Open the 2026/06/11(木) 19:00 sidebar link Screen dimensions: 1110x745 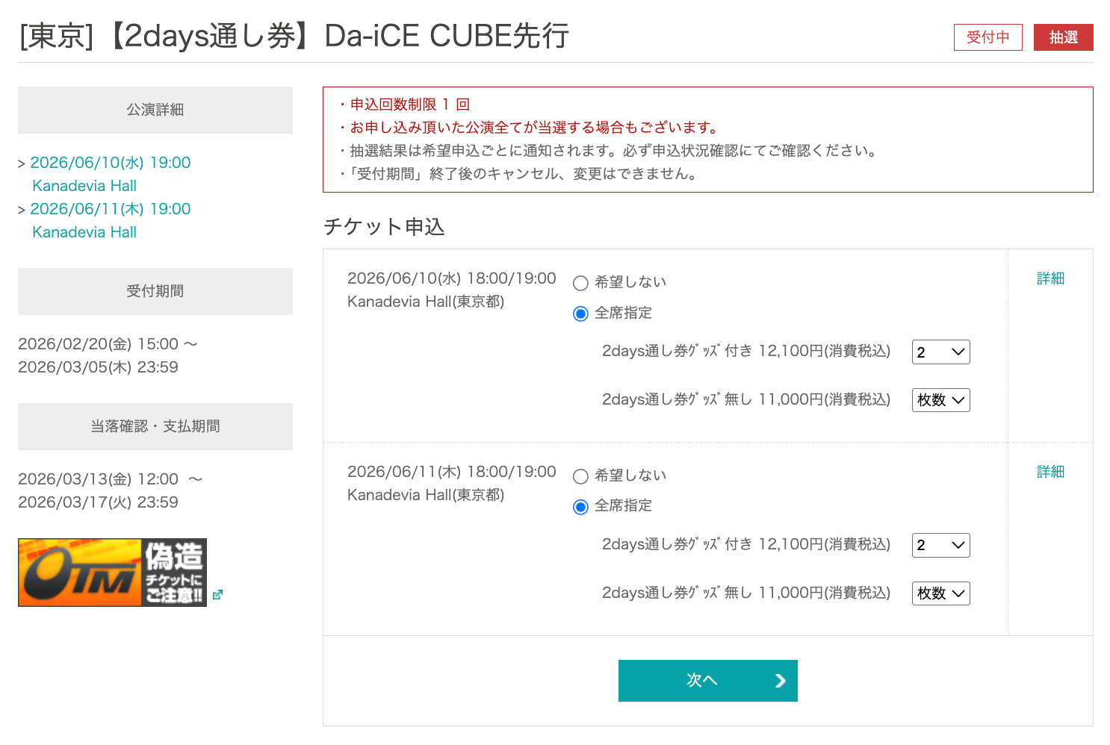click(110, 209)
